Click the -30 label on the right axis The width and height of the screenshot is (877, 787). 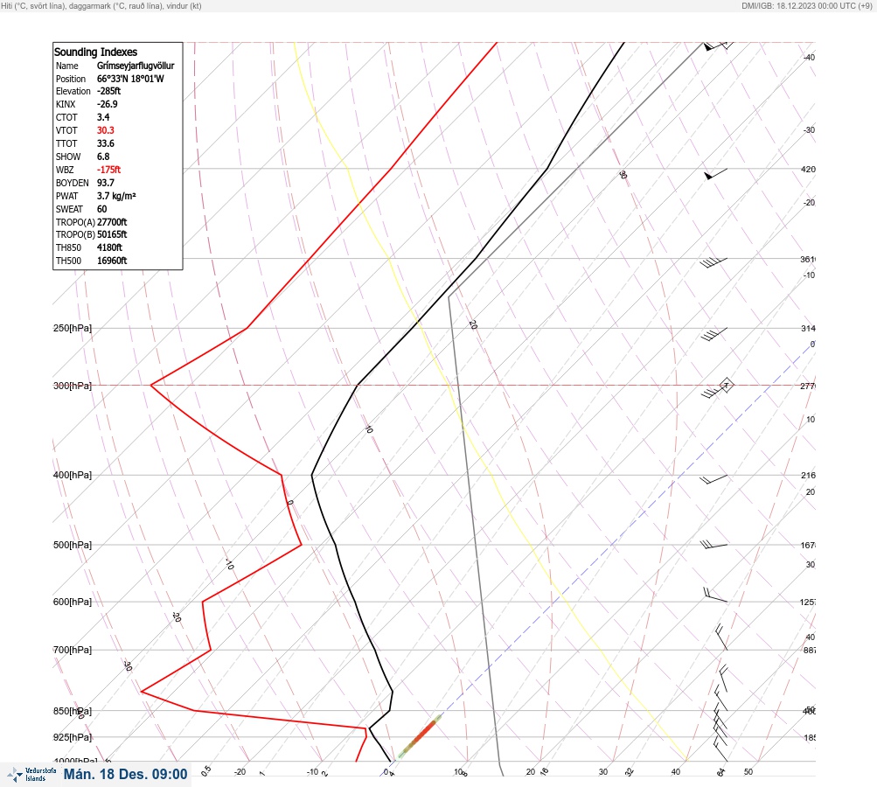(809, 129)
